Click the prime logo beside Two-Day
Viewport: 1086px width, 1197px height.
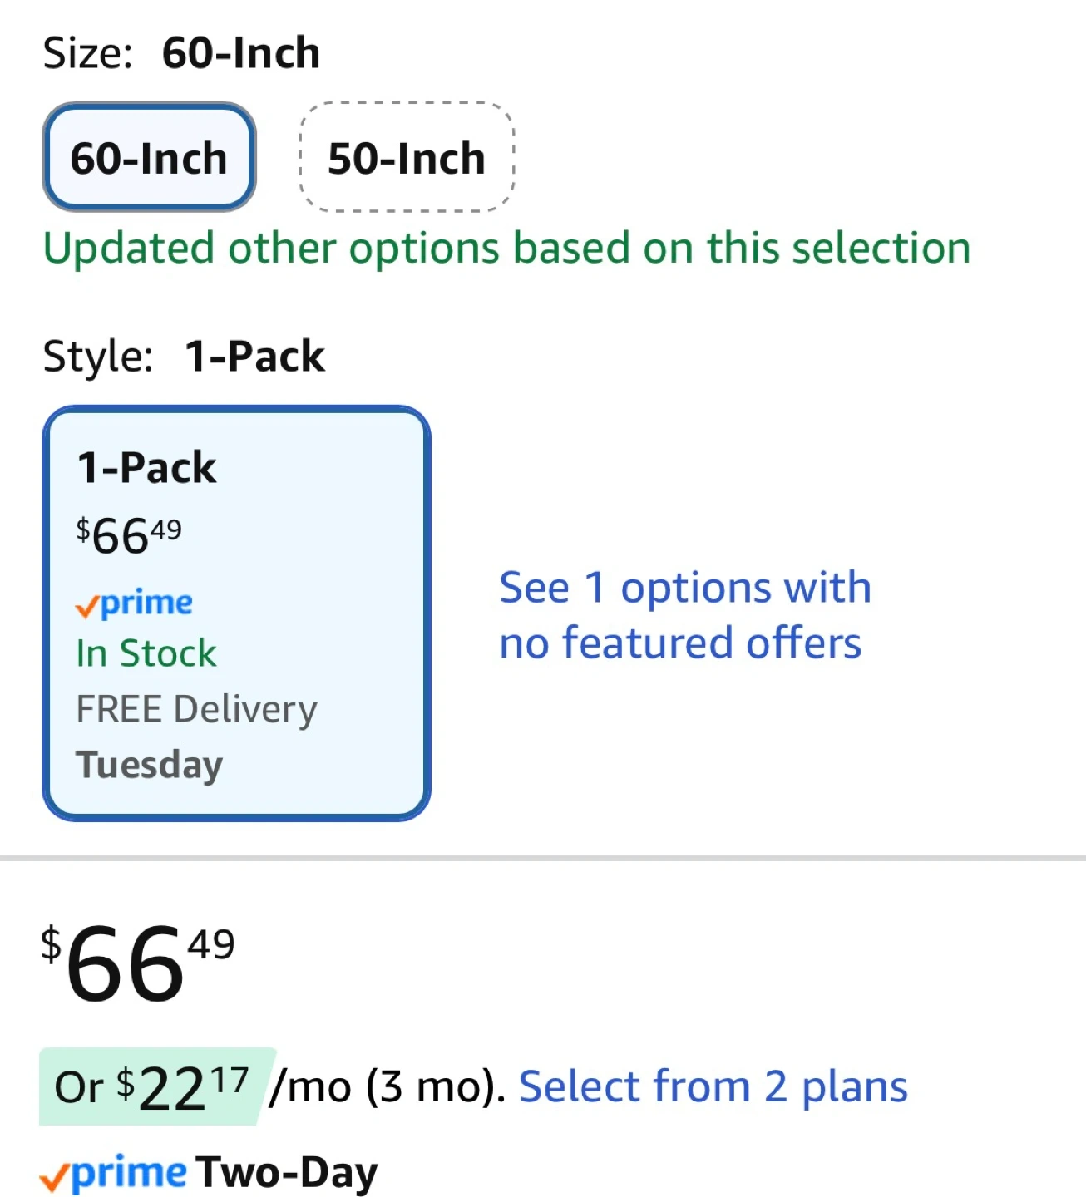(114, 1174)
